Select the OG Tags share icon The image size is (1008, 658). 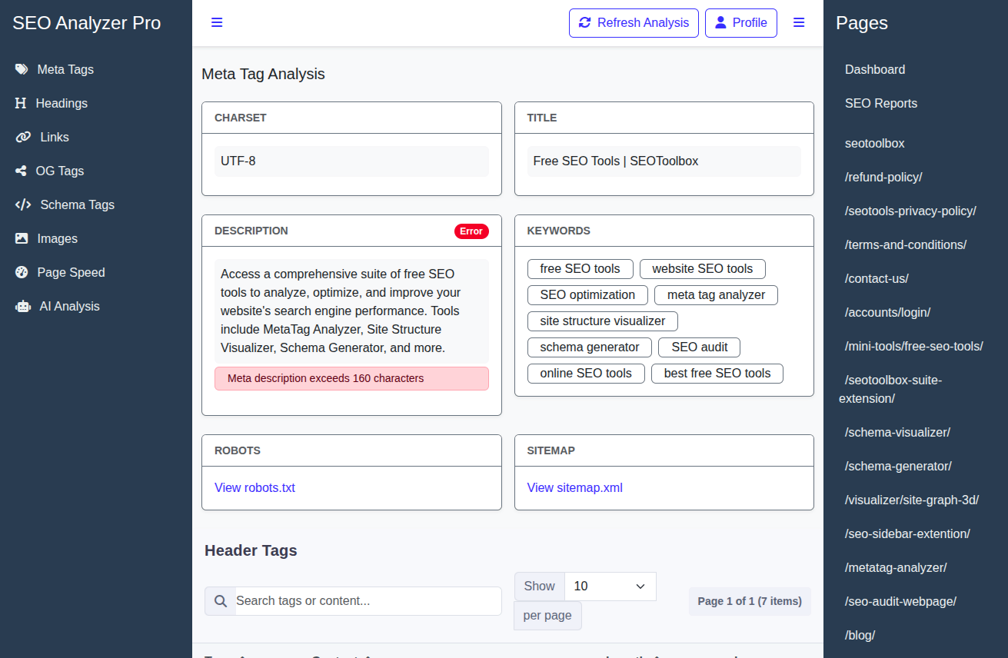coord(20,171)
